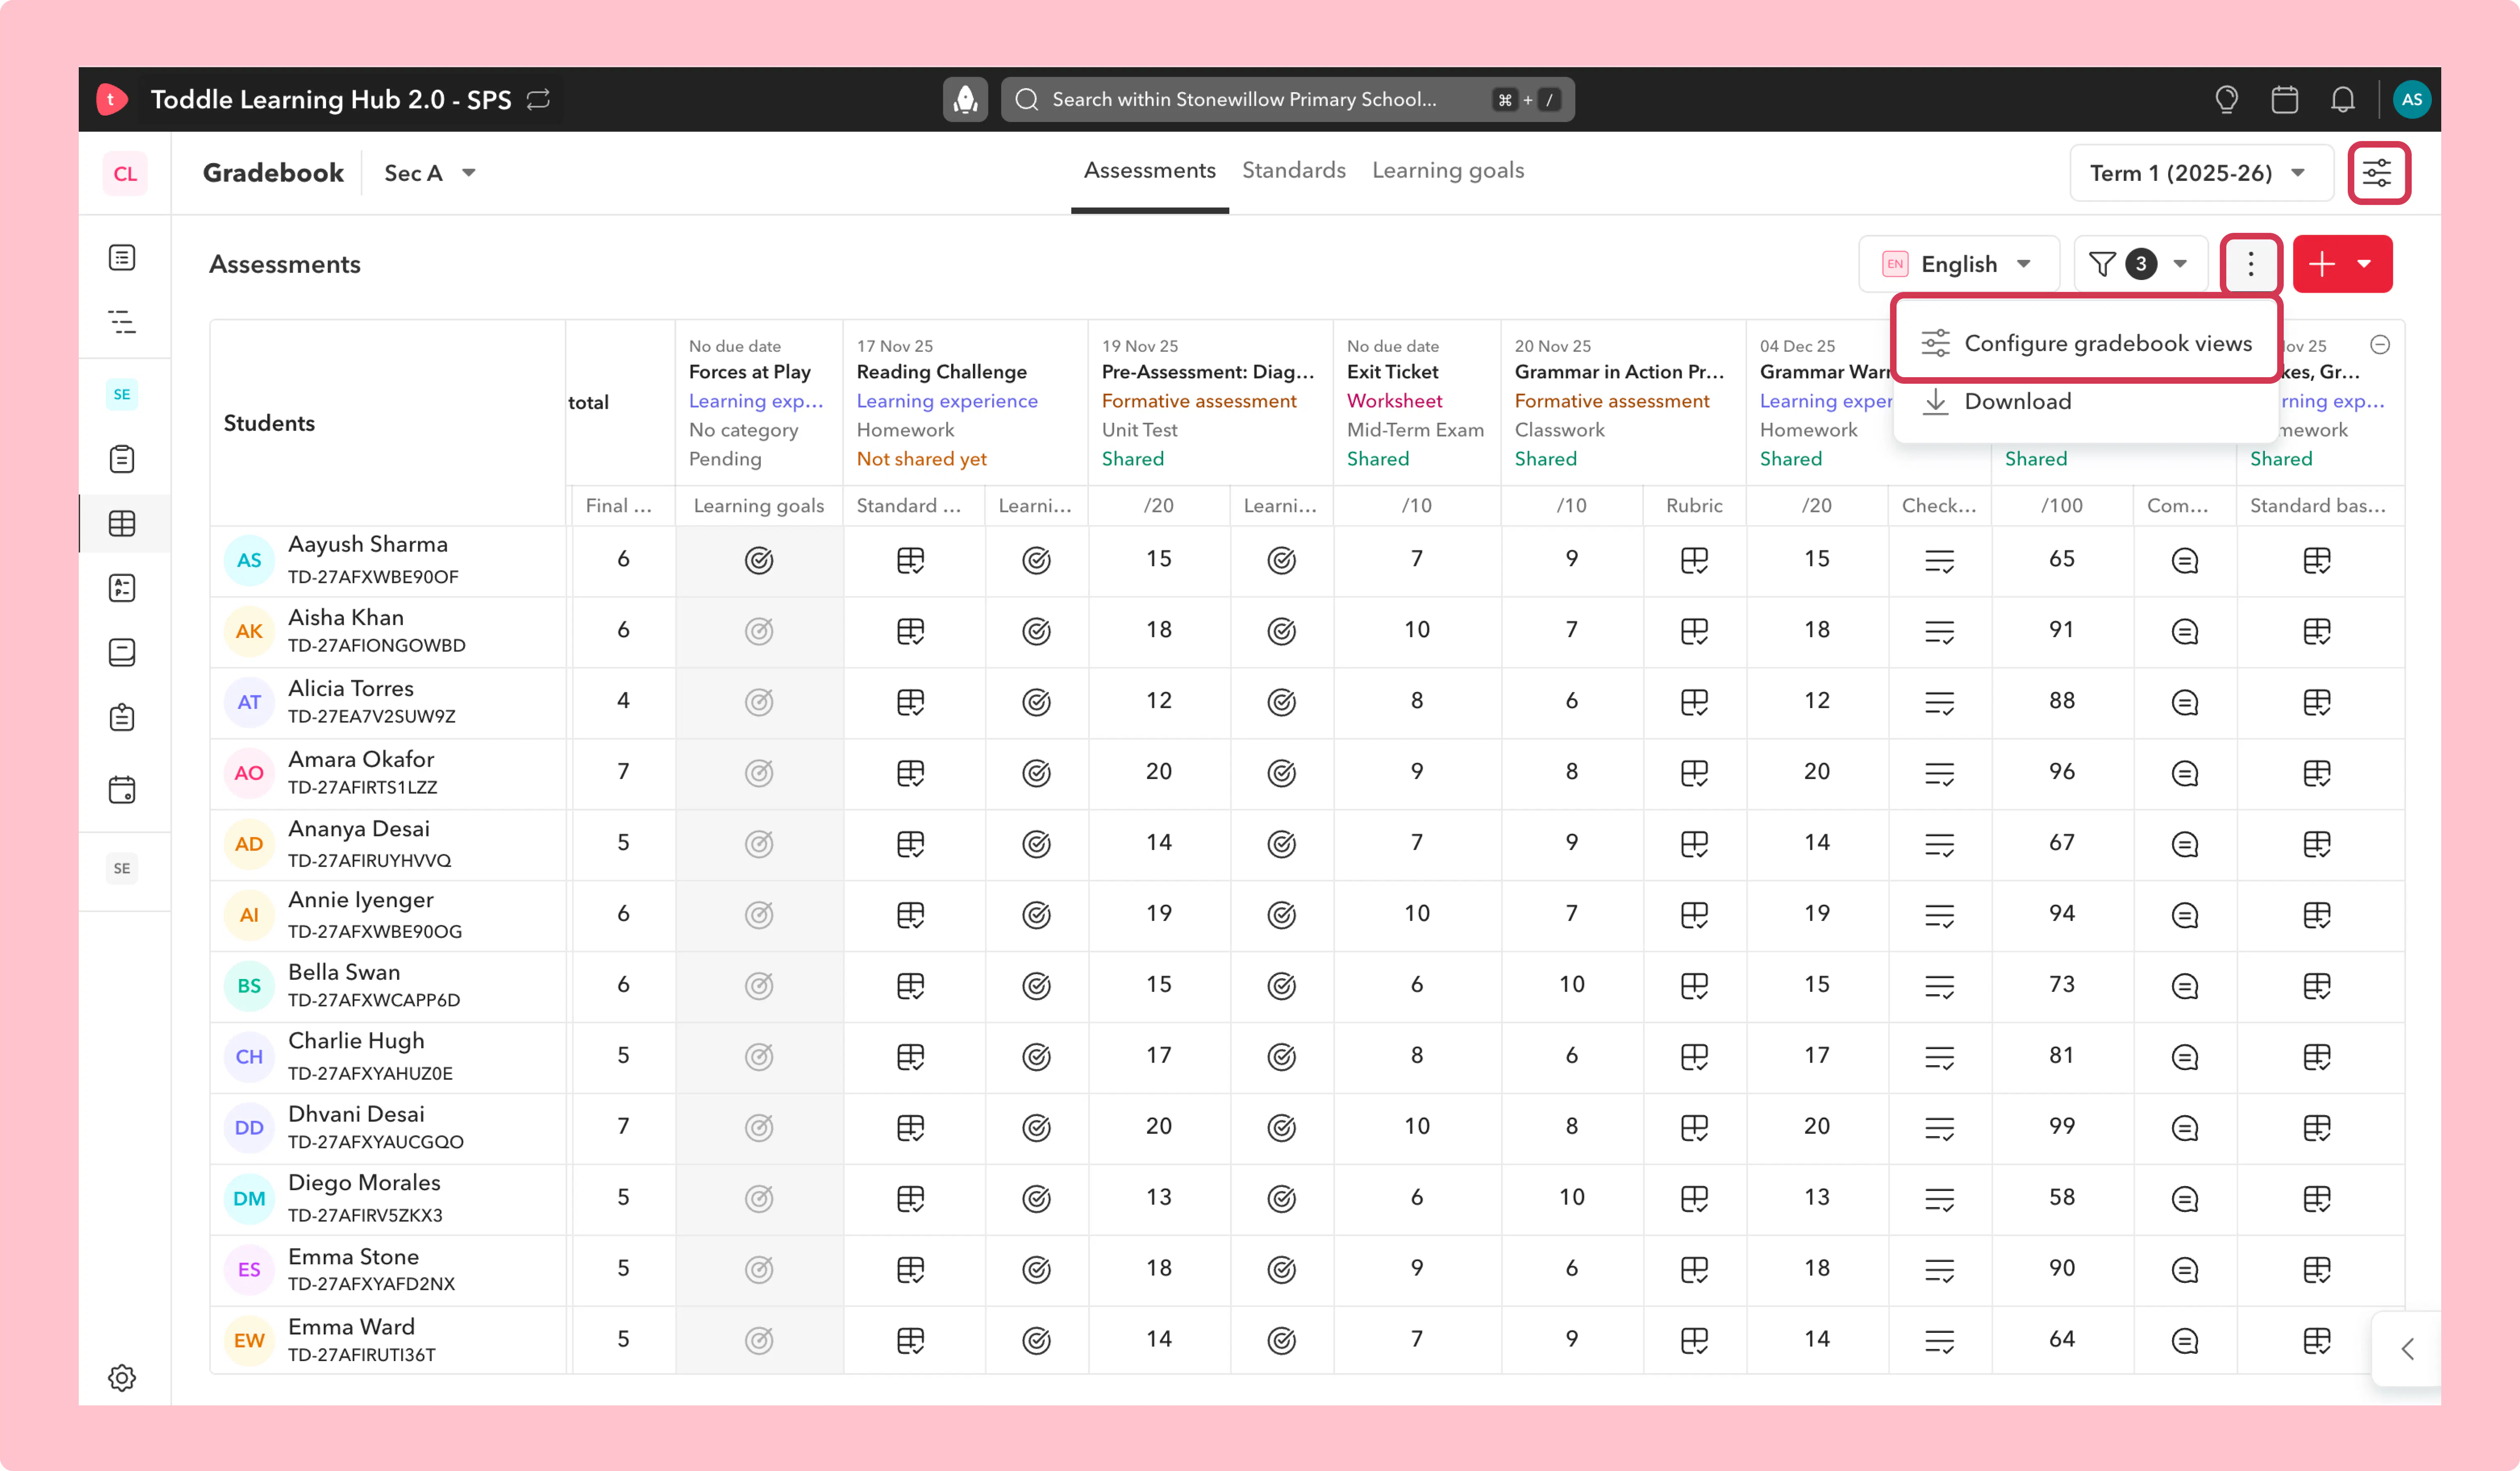
Task: Open Amara Okafor's comment icon
Action: (2184, 774)
